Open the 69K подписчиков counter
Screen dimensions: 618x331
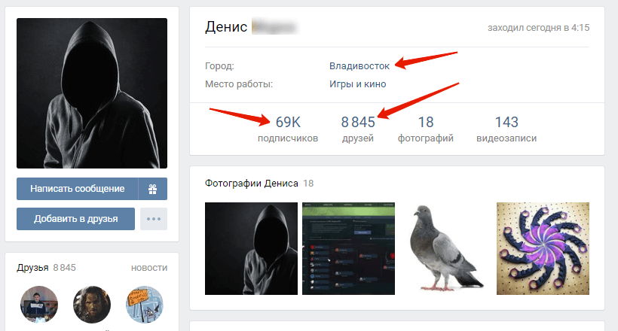point(288,129)
